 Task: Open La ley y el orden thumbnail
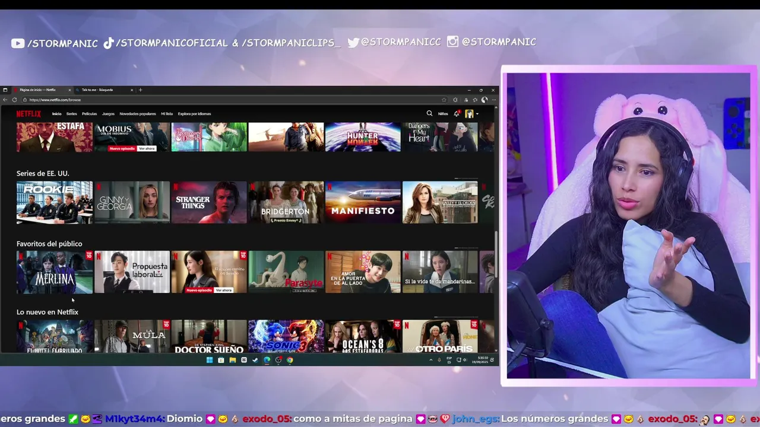click(x=440, y=202)
